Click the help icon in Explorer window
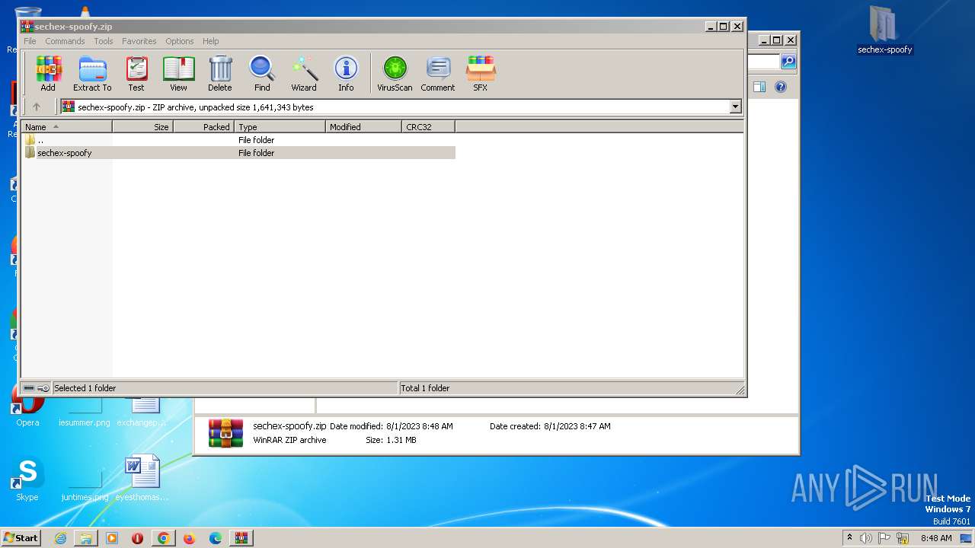975x548 pixels. tap(781, 87)
